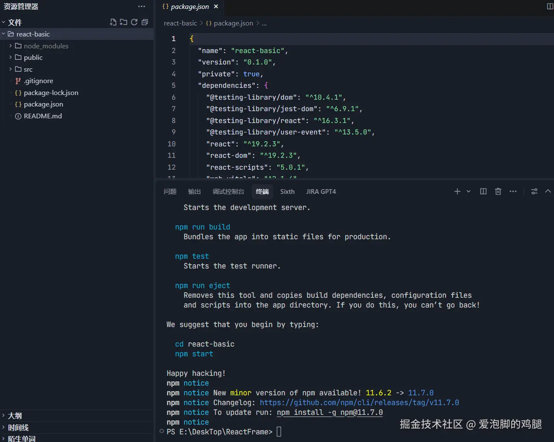This screenshot has width=554, height=442.
Task: Click the breadcrumb ellipsis item
Action: click(x=264, y=23)
